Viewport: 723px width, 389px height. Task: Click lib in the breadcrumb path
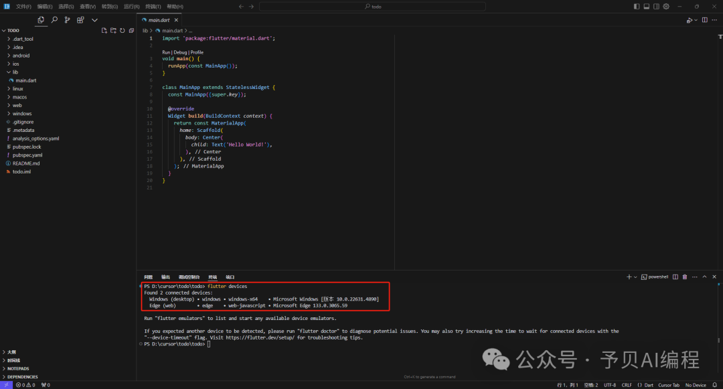pyautogui.click(x=145, y=31)
